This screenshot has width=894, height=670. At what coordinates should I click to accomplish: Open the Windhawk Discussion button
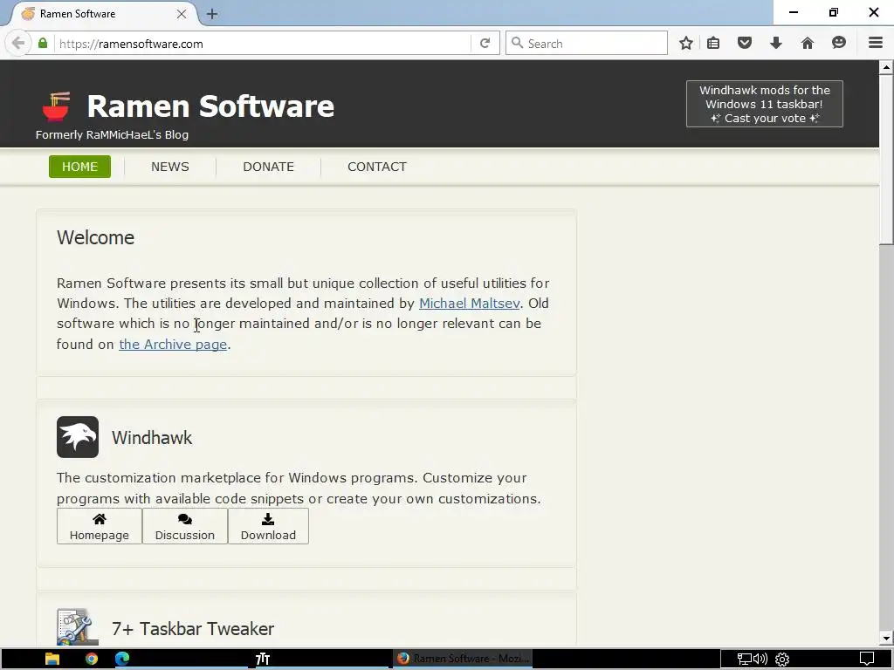coord(185,526)
